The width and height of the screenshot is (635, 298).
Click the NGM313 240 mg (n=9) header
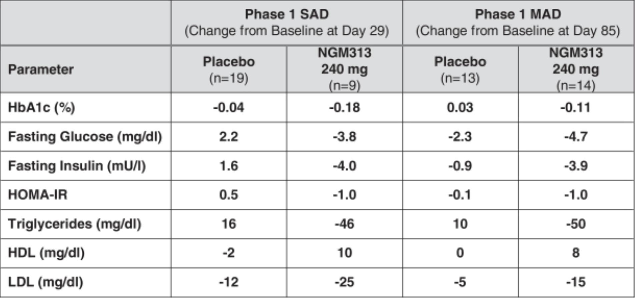tap(345, 69)
